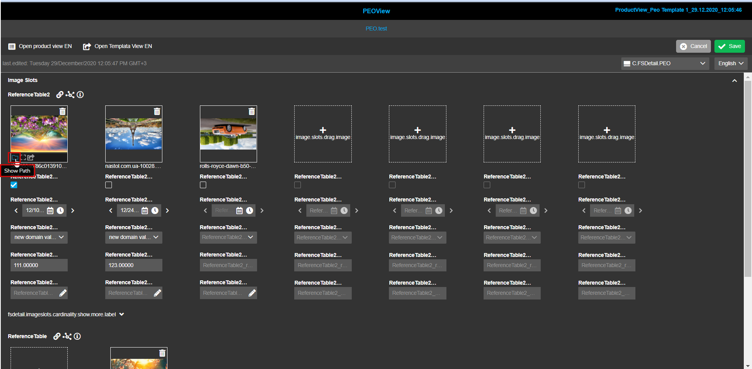752x369 pixels.
Task: Open product view EN
Action: tap(40, 46)
